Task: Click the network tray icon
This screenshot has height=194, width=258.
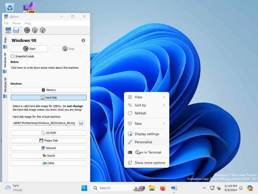Action: 212,188
